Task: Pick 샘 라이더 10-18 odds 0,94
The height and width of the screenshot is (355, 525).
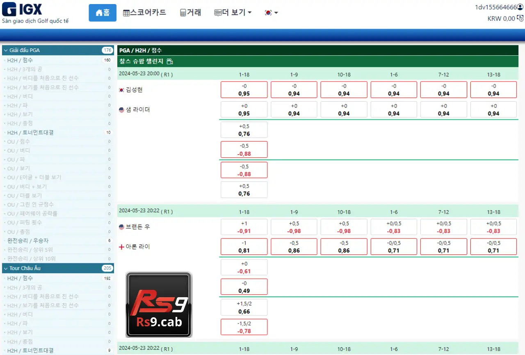Action: (344, 109)
